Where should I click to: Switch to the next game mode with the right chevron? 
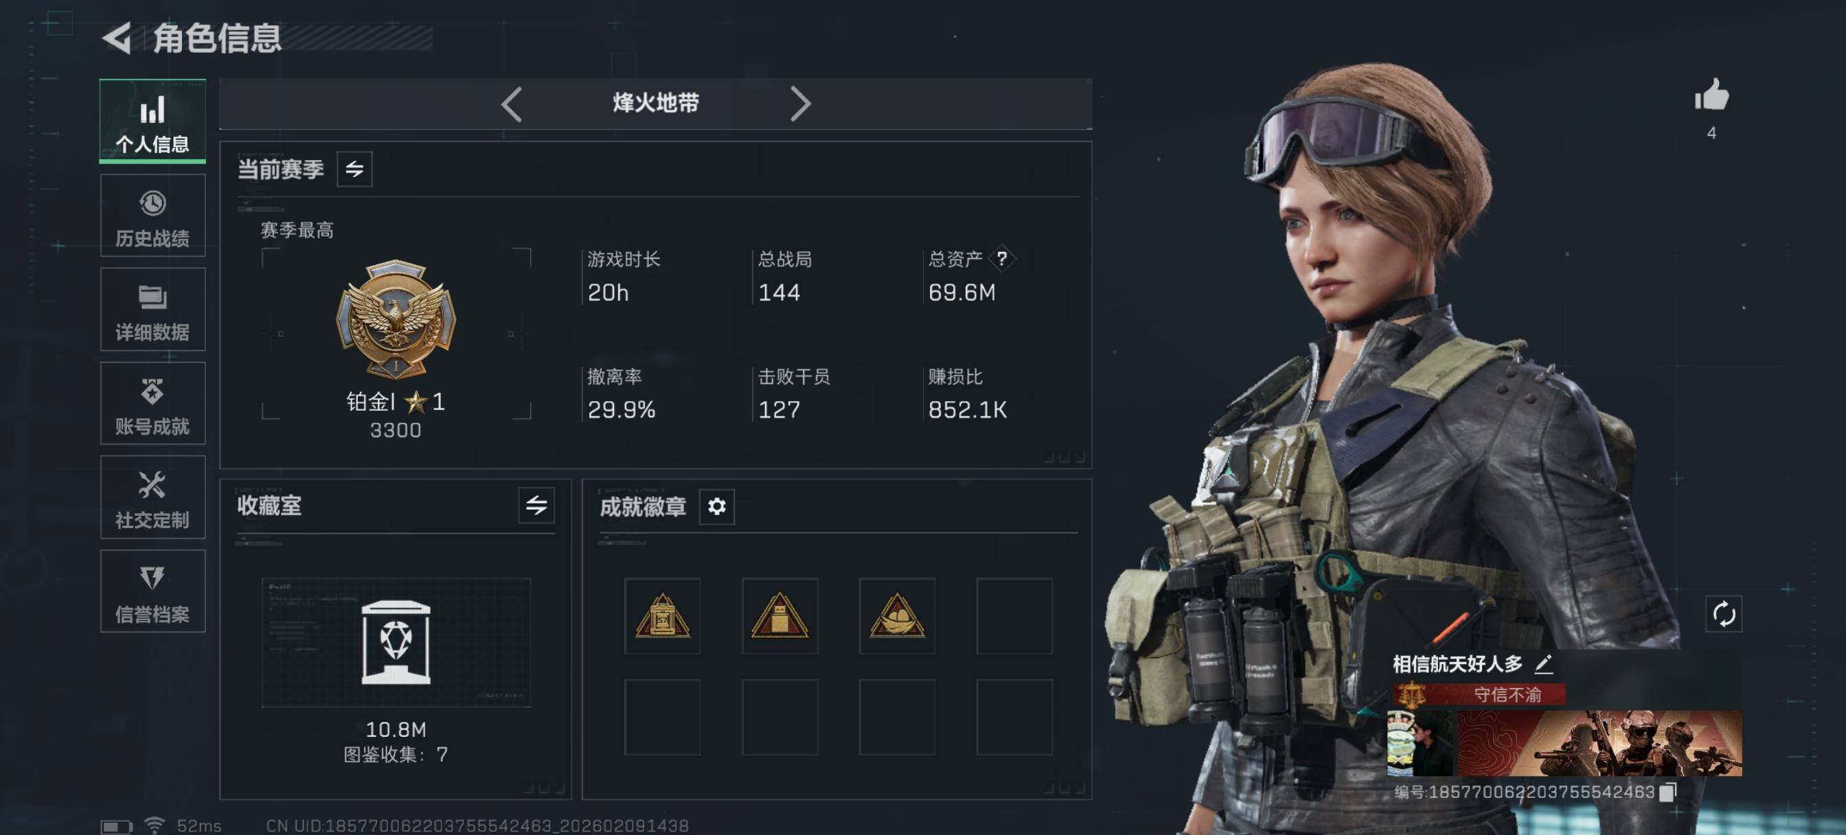tap(800, 104)
